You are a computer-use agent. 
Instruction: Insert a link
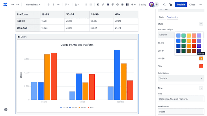(103, 5)
